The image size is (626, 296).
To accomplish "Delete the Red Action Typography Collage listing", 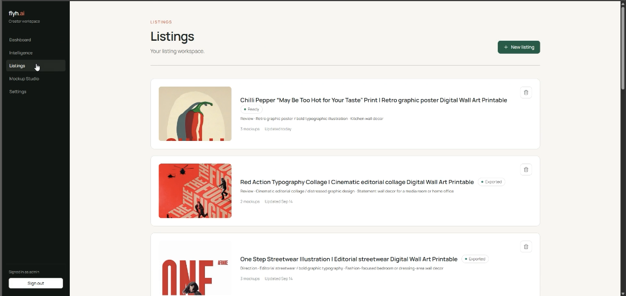I will click(x=526, y=169).
